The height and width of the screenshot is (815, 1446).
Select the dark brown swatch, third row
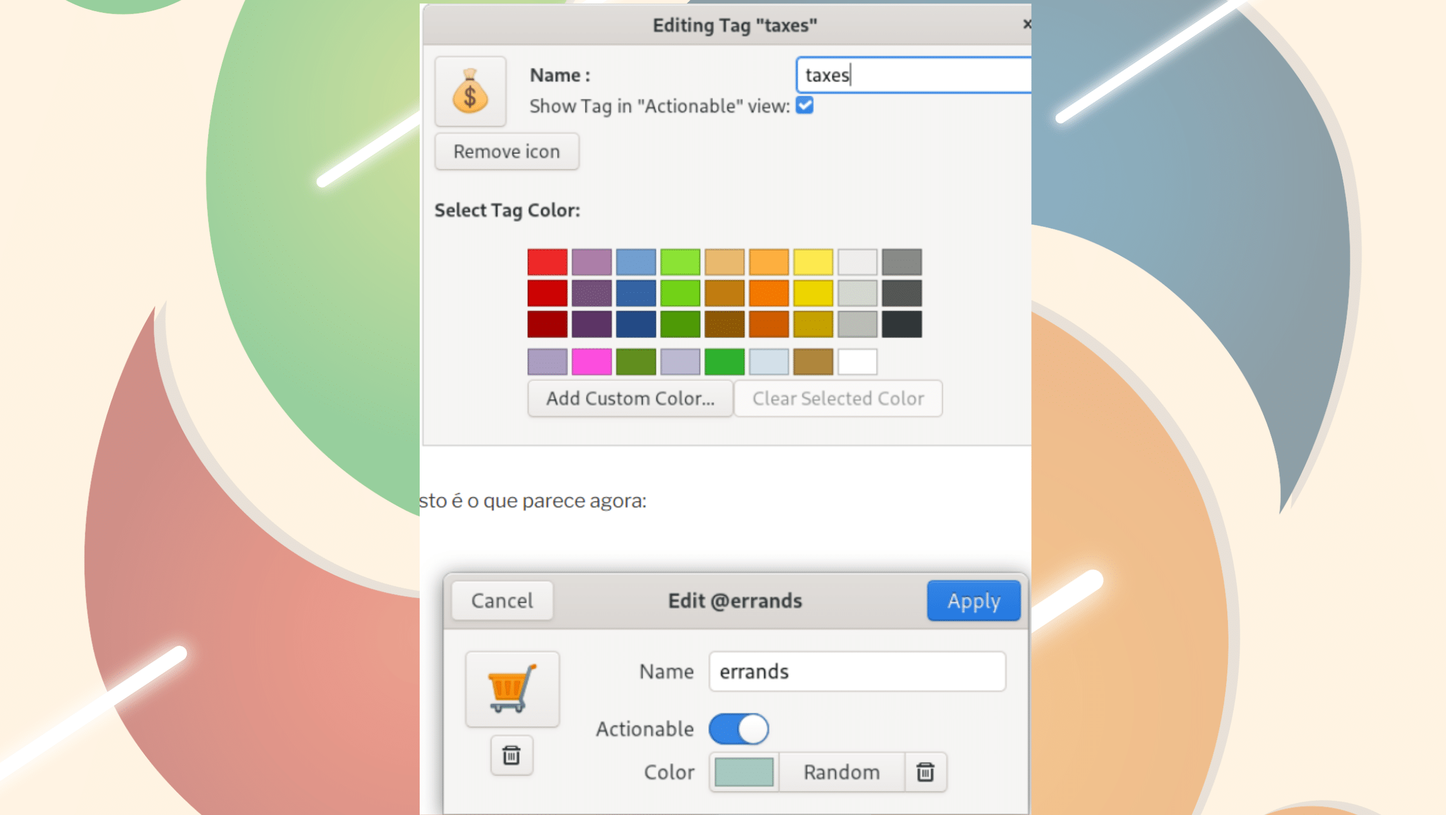pos(725,324)
